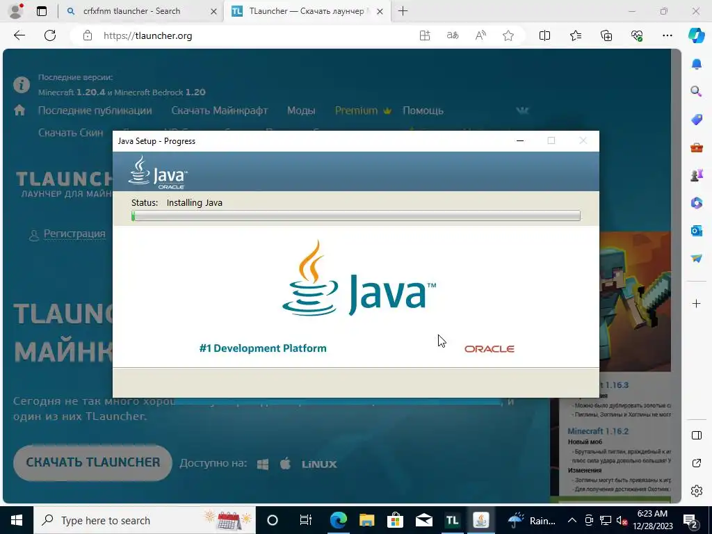This screenshot has height=534, width=712.
Task: Go to the TLauncher home icon
Action: click(x=19, y=111)
